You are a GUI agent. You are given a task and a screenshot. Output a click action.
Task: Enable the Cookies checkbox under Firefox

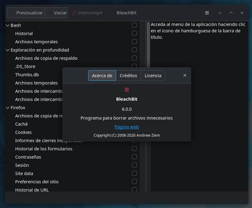(x=134, y=132)
